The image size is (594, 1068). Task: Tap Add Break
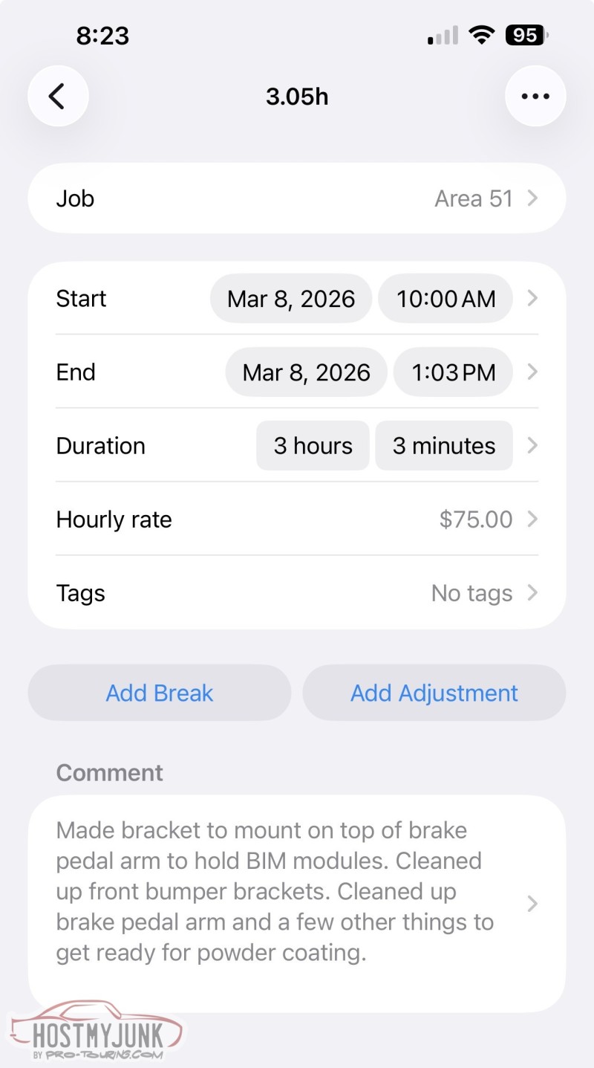click(160, 693)
